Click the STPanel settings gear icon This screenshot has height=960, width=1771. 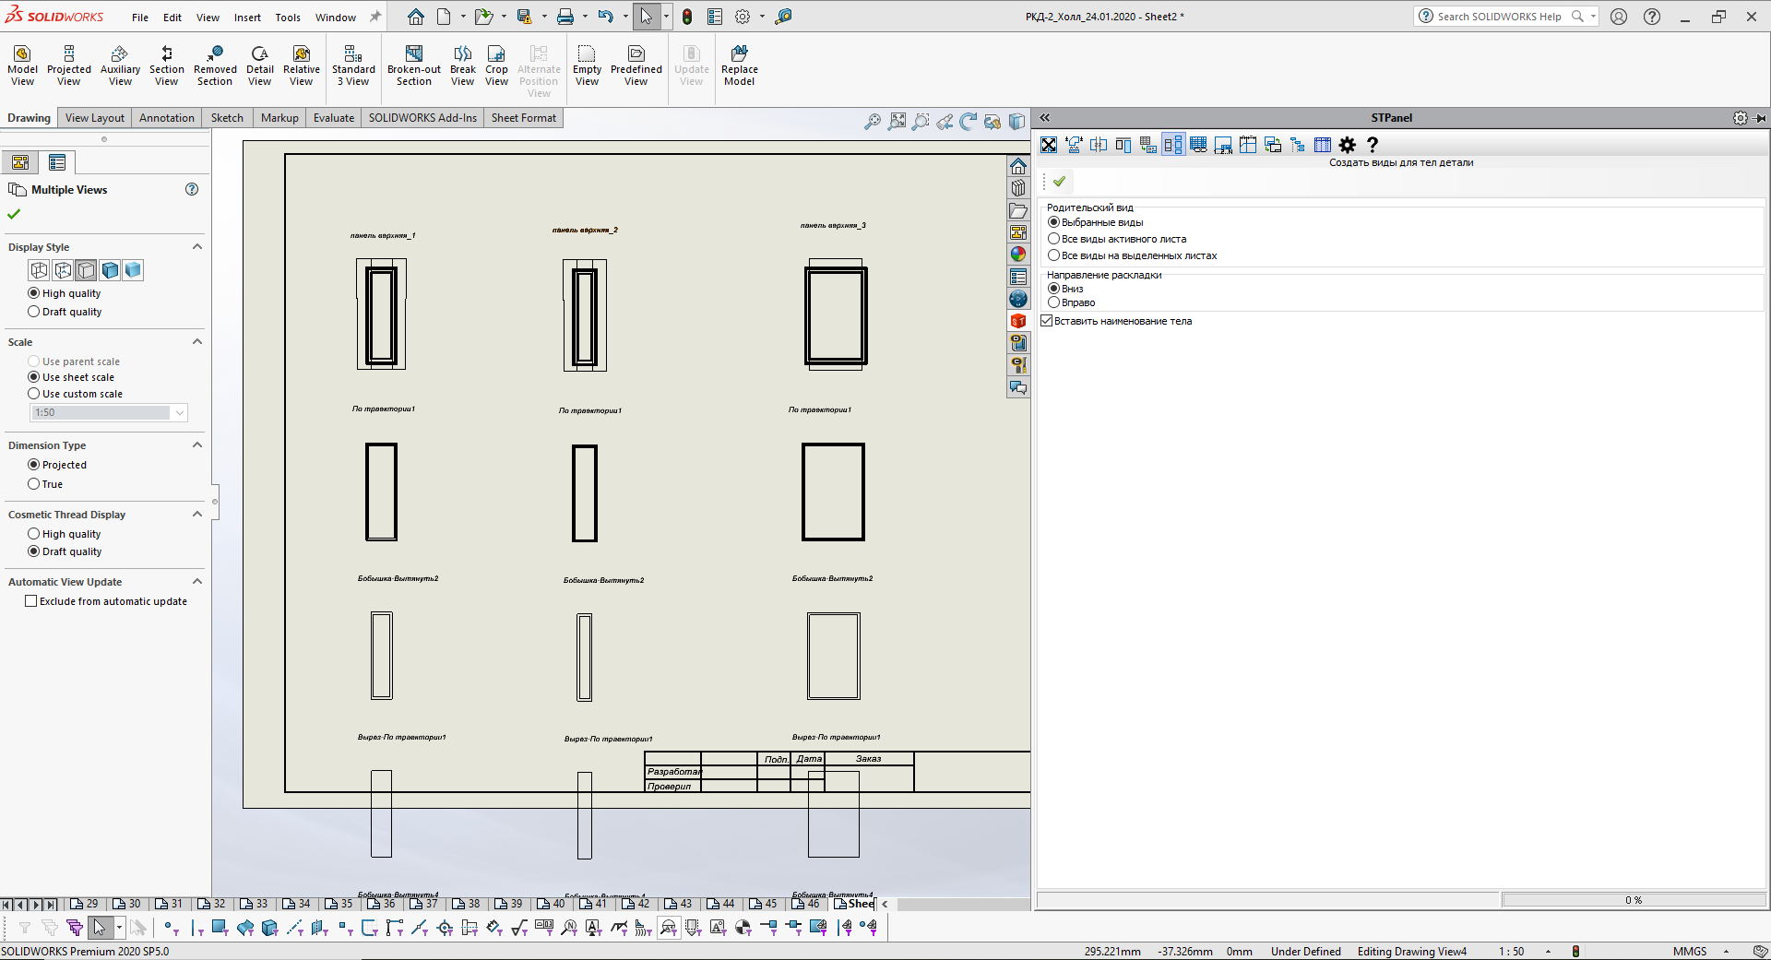click(x=1348, y=145)
